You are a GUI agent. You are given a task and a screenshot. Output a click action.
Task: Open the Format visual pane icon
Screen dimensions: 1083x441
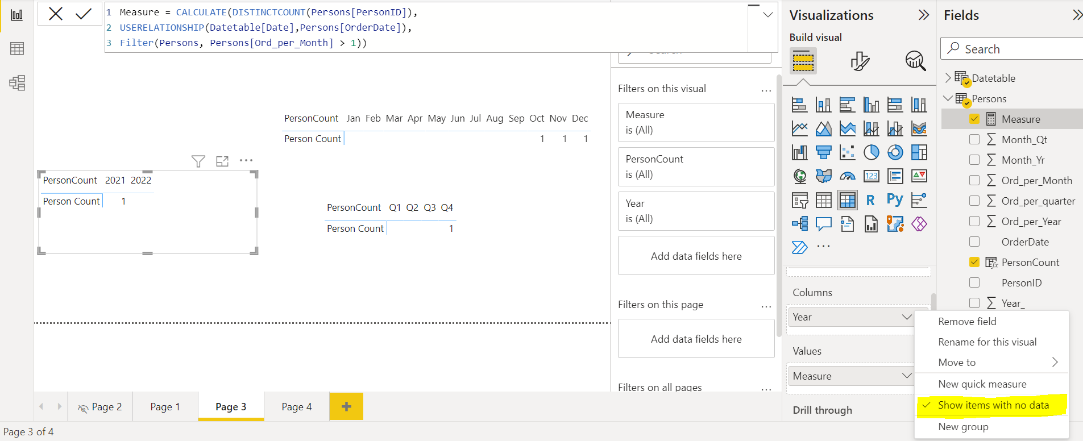[860, 61]
